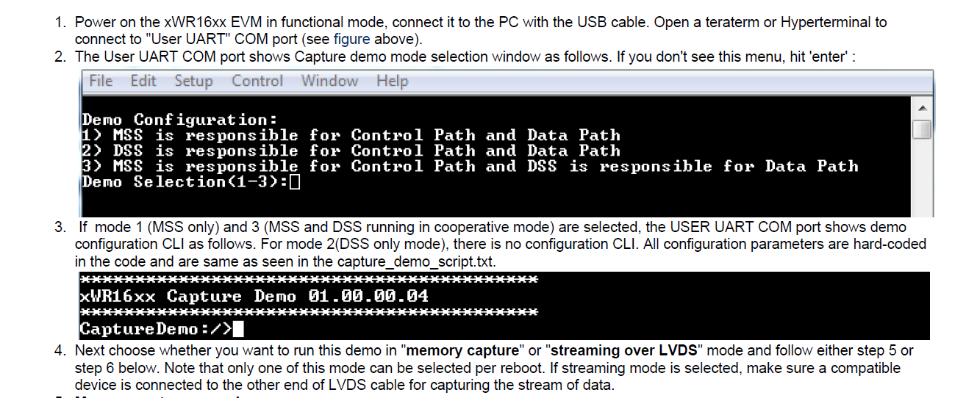Click the terminal scrollbar up arrow
The image size is (966, 398).
[x=922, y=108]
